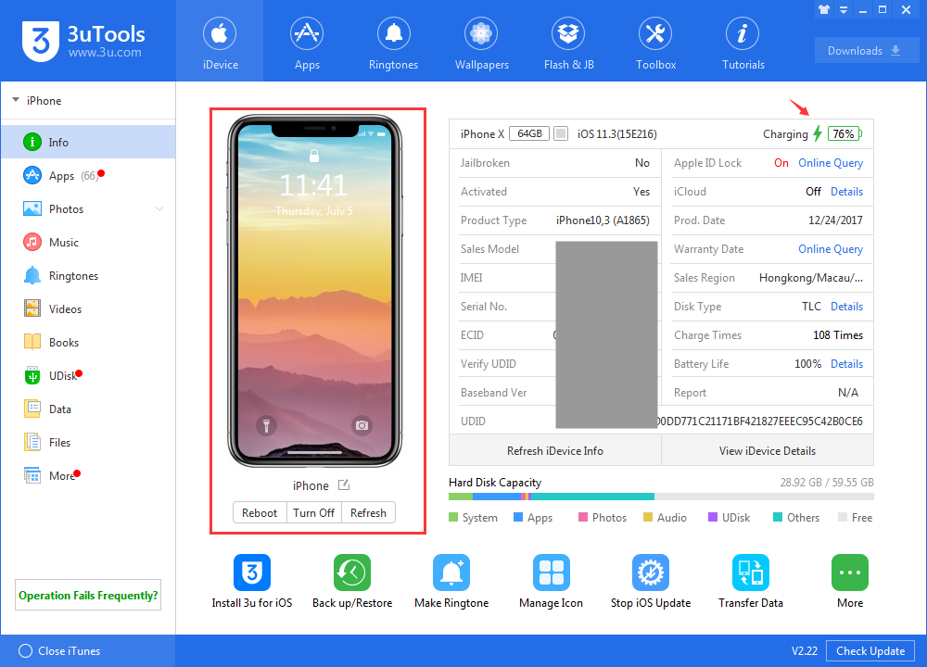
Task: Go to the Wallpapers tab
Action: point(481,42)
